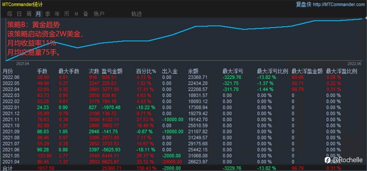Image resolution: width=367 pixels, height=171 pixels.
Task: Sort by the 手数 column header
Action: pos(42,71)
